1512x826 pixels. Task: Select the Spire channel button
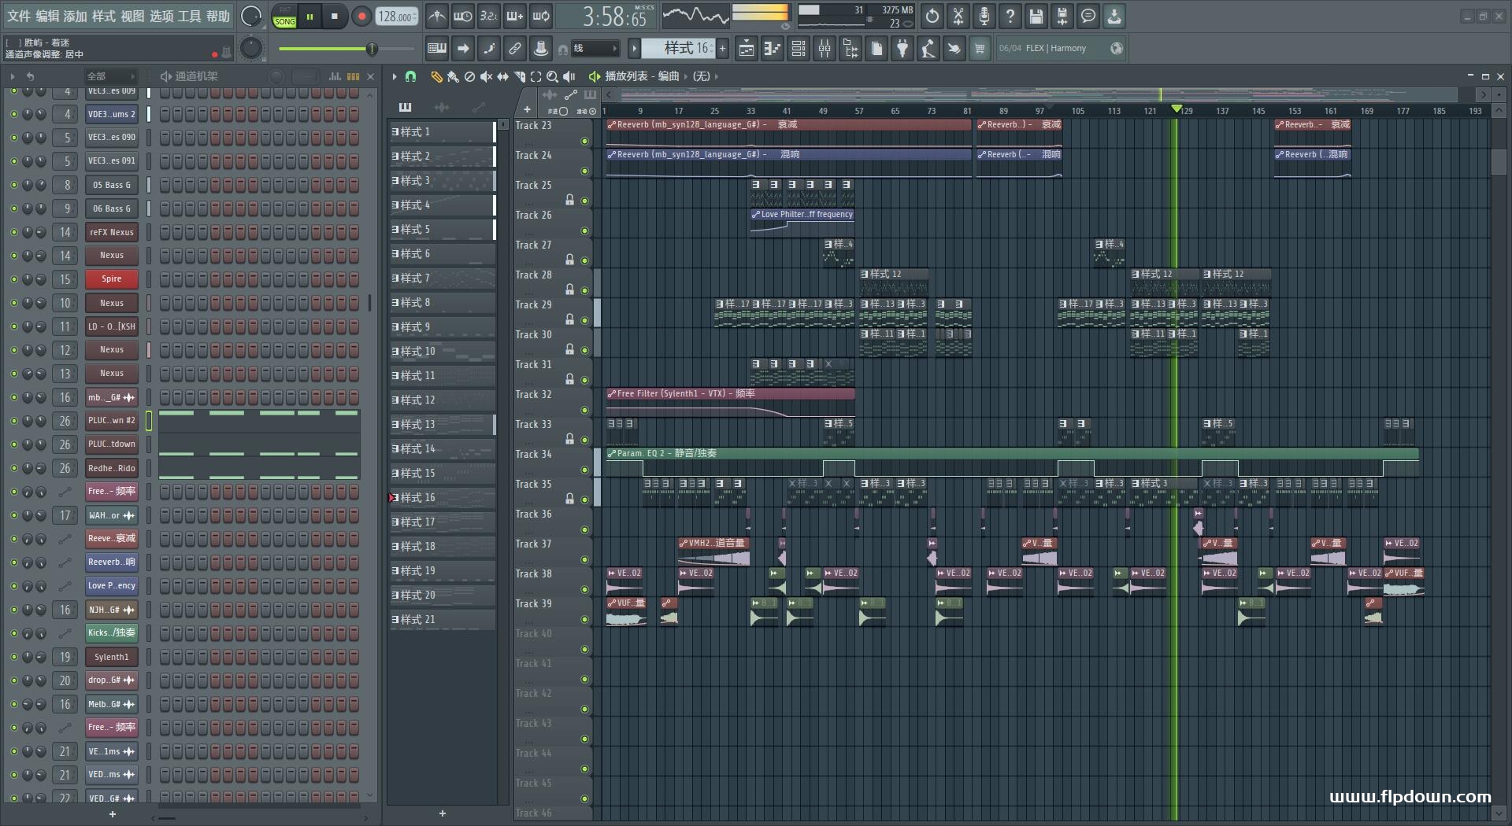(x=111, y=279)
